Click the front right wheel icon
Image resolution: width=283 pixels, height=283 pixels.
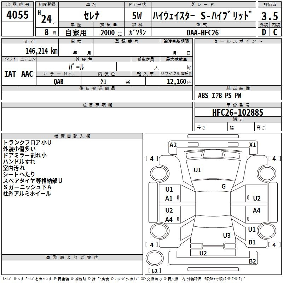point(266,174)
